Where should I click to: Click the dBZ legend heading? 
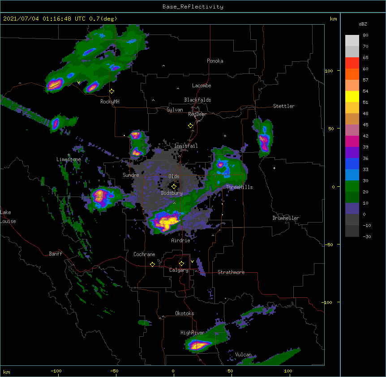[x=363, y=24]
